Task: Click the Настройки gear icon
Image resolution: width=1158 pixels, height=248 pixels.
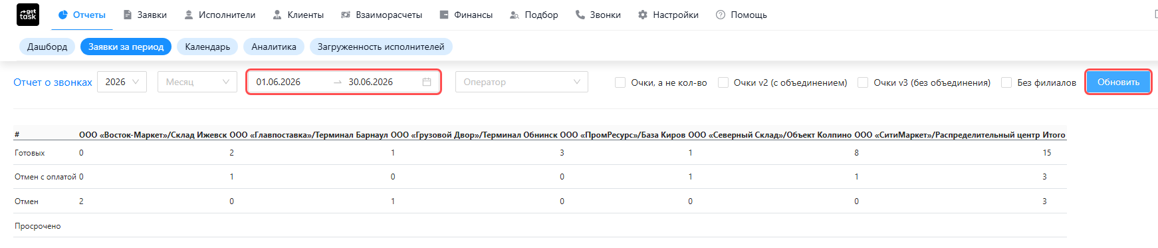Action: (x=643, y=15)
